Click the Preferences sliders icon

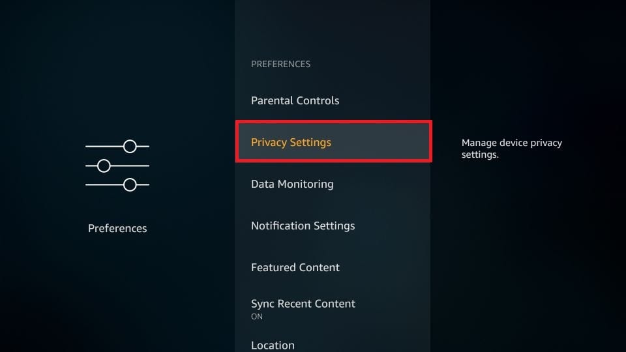coord(117,166)
